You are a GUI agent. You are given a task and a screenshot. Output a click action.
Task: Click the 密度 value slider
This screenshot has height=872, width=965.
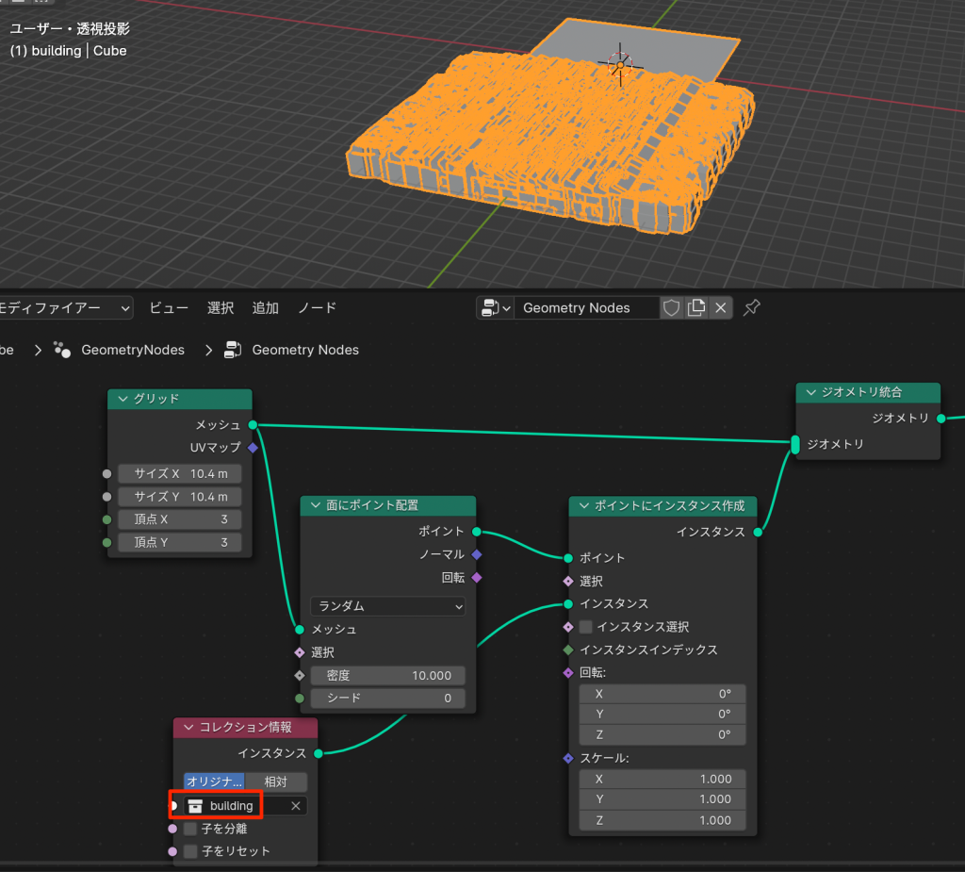tap(387, 676)
